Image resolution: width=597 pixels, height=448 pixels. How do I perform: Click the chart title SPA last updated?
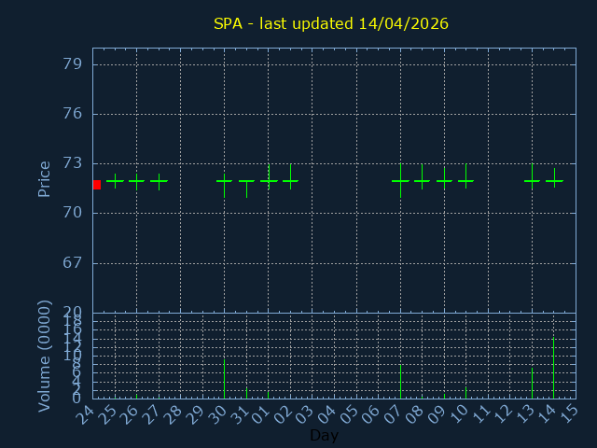coord(331,23)
